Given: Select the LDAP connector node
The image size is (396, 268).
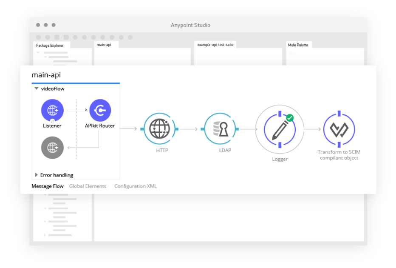Looking at the screenshot, I should tap(220, 129).
